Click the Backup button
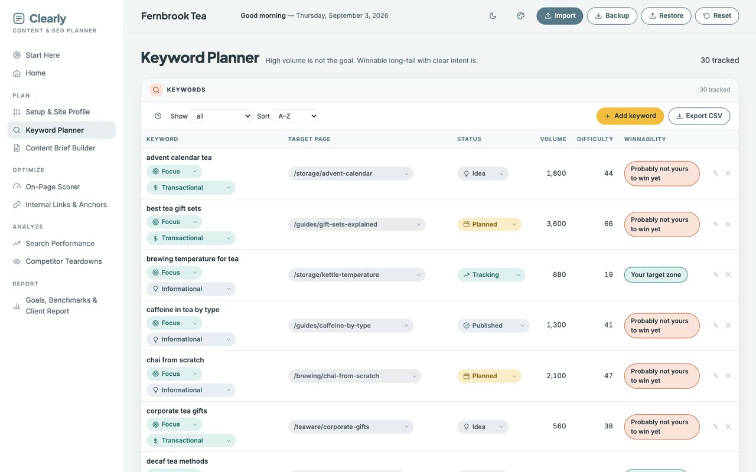 612,16
